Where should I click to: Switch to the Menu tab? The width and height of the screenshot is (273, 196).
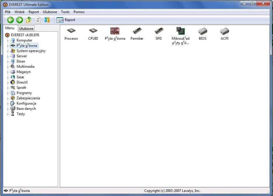pos(10,28)
